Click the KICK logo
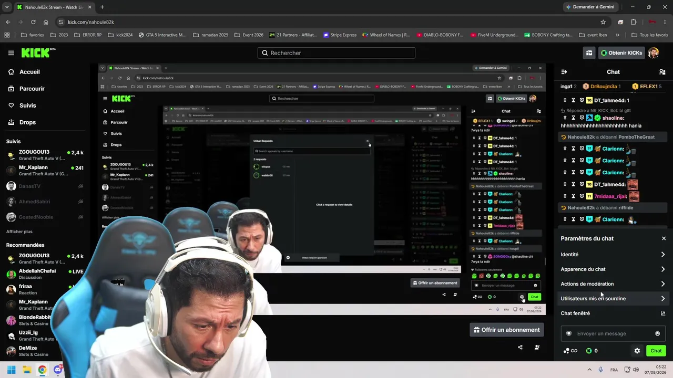673x378 pixels. (38, 52)
